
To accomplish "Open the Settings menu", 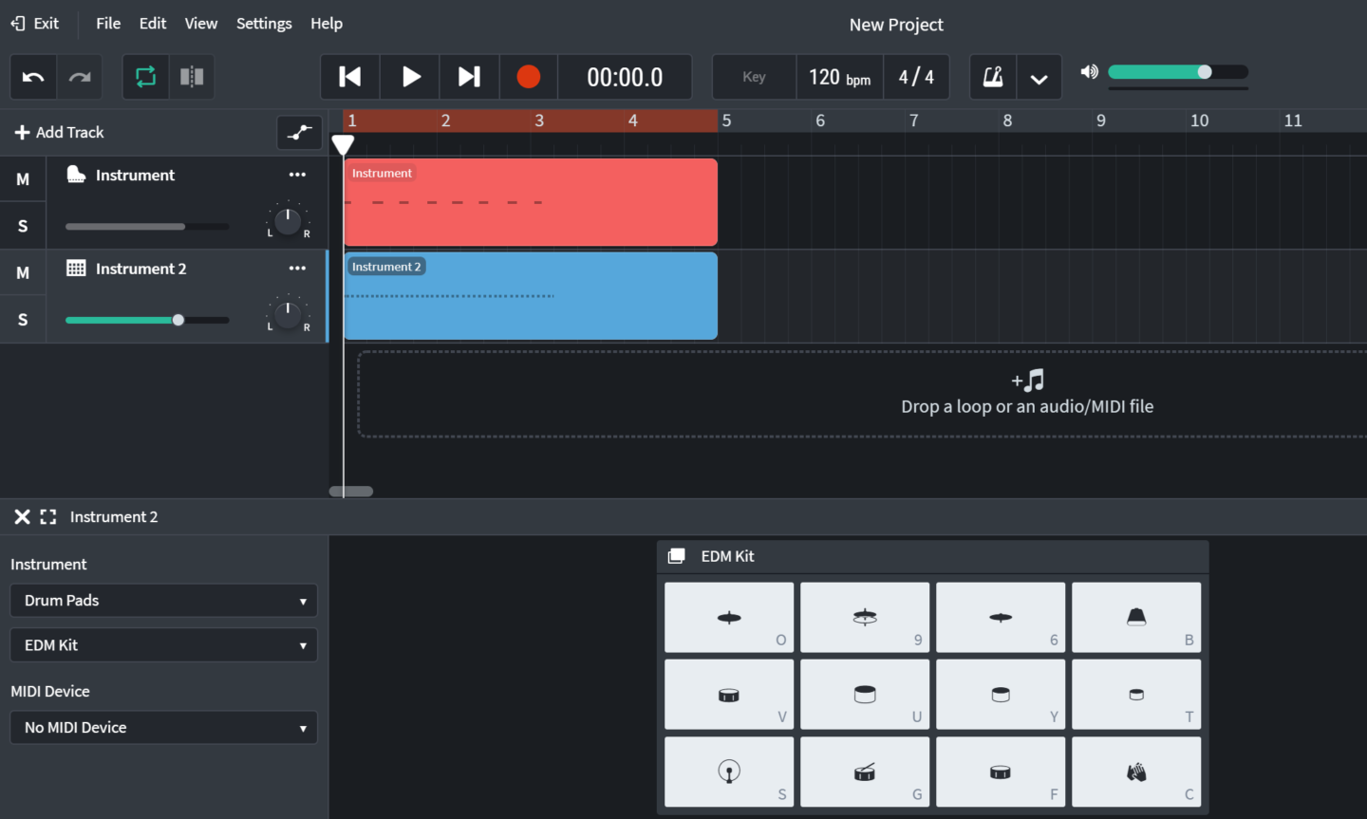I will [264, 24].
